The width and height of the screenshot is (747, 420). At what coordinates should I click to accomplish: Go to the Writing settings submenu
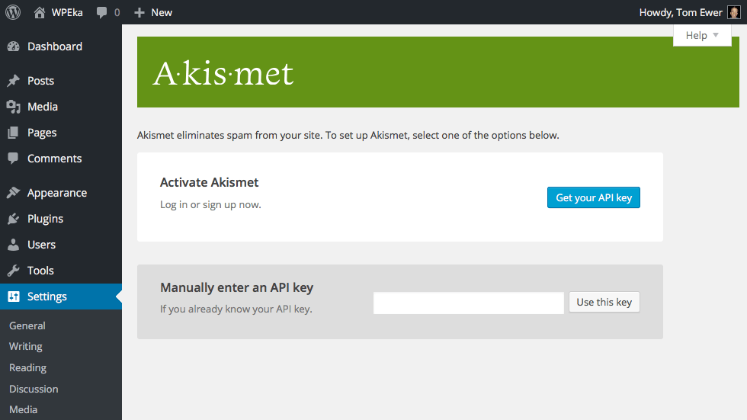click(25, 346)
